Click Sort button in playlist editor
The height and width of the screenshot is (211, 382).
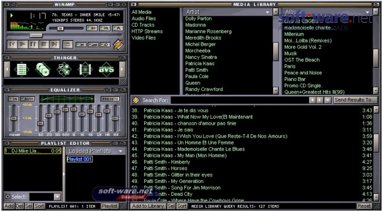(x=39, y=206)
